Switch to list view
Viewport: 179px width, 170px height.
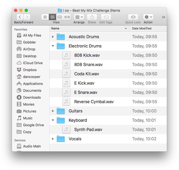point(53,17)
